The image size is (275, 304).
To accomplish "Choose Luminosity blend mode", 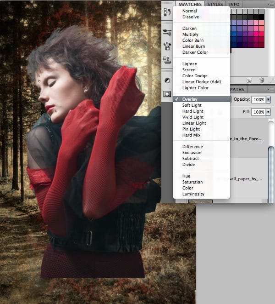I will pos(201,194).
